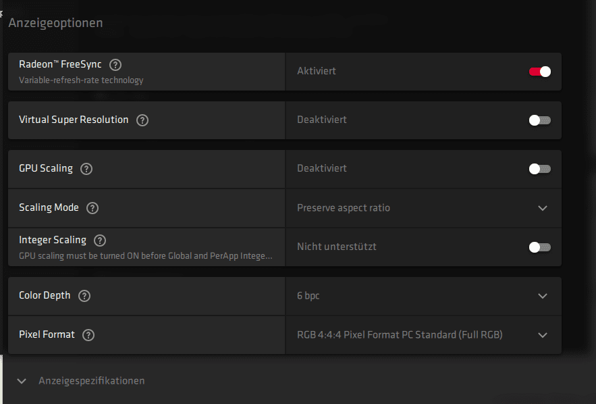Toggle the Integer Scaling switch

(x=539, y=247)
